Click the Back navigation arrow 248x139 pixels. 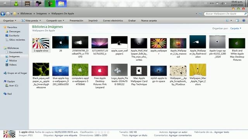click(x=3, y=14)
